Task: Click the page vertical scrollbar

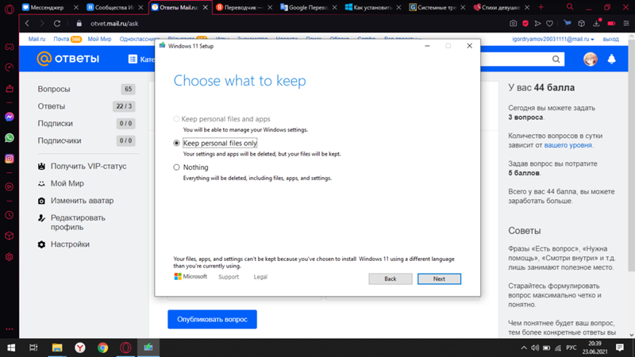Action: tap(631, 154)
